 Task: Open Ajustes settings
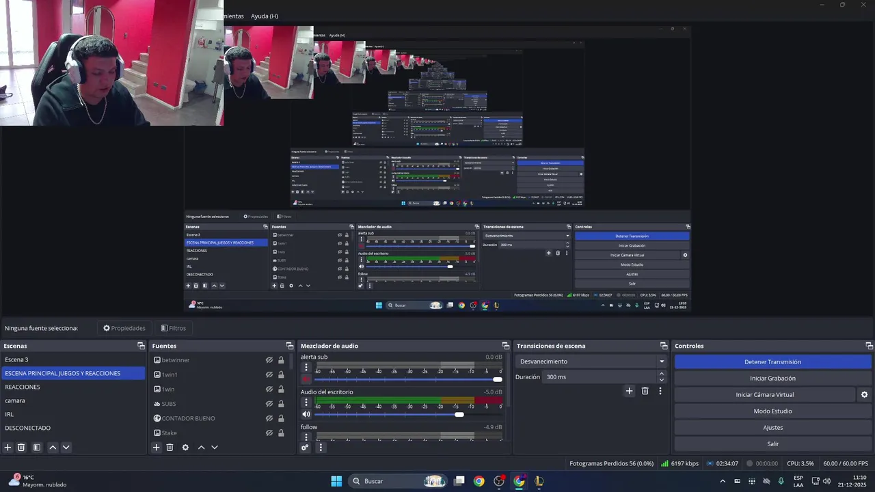click(x=772, y=428)
